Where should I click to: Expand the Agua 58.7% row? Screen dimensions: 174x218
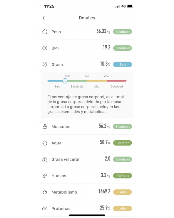(x=87, y=143)
